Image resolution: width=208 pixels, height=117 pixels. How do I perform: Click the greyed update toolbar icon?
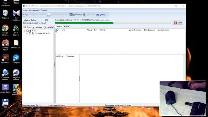click(x=84, y=15)
